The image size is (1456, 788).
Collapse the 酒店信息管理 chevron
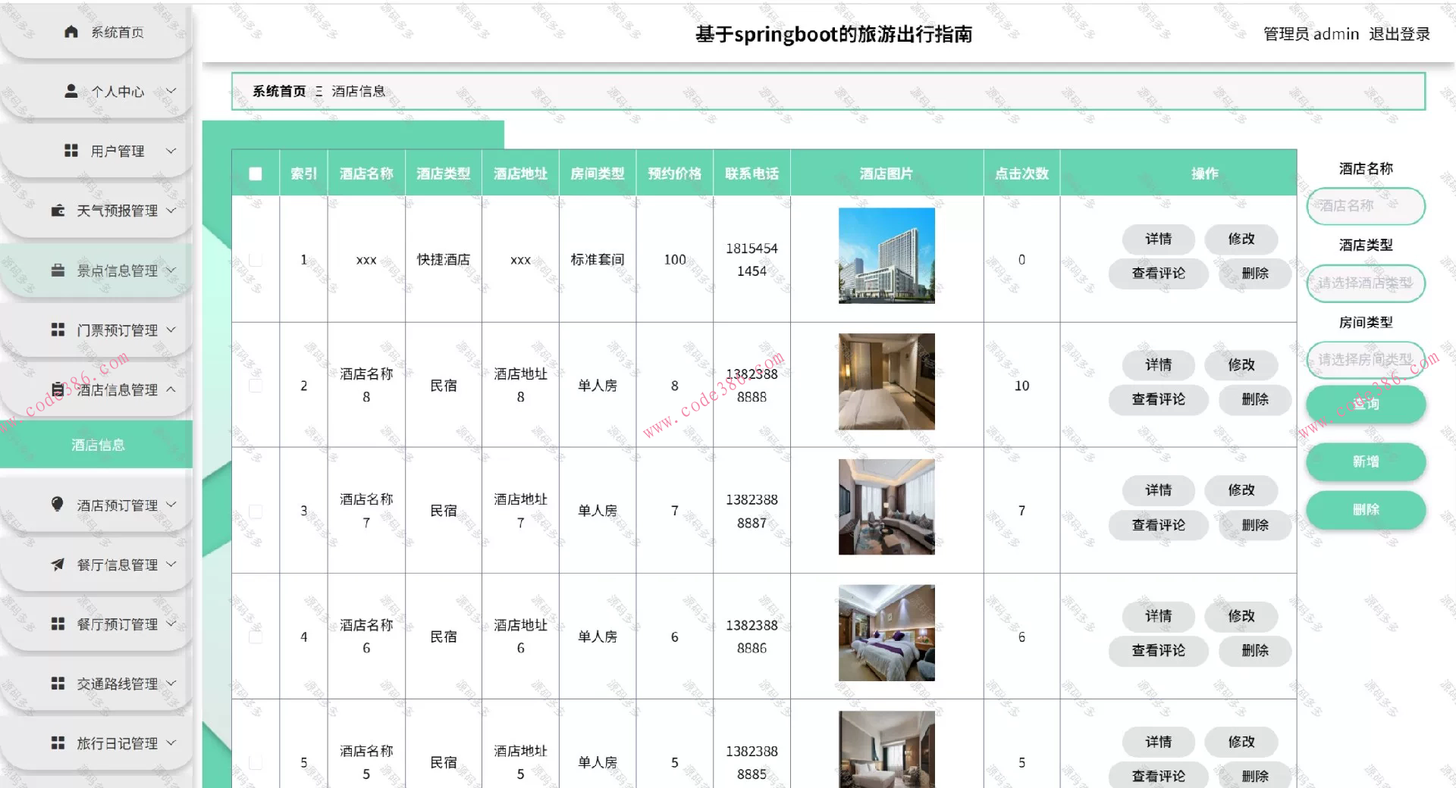(171, 389)
